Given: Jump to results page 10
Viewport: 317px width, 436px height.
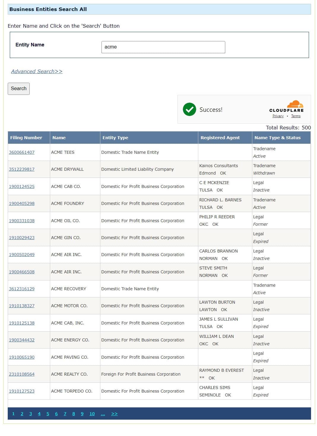Looking at the screenshot, I should pyautogui.click(x=92, y=414).
